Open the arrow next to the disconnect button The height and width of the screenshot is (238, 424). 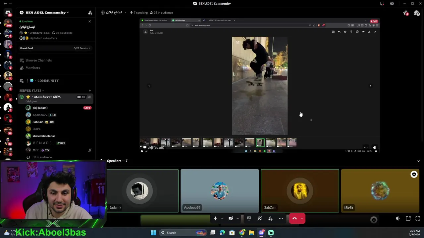pyautogui.click(x=302, y=218)
